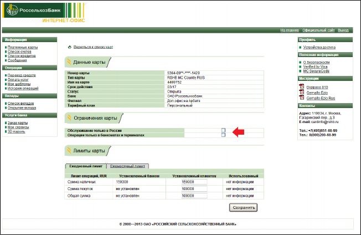Switch to the Ежемесячный лимит tab

point(127,166)
